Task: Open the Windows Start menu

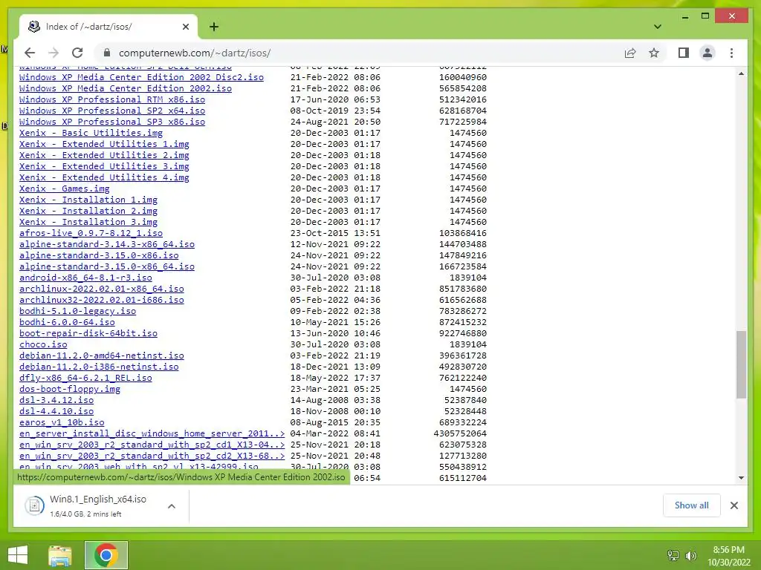Action: click(18, 555)
